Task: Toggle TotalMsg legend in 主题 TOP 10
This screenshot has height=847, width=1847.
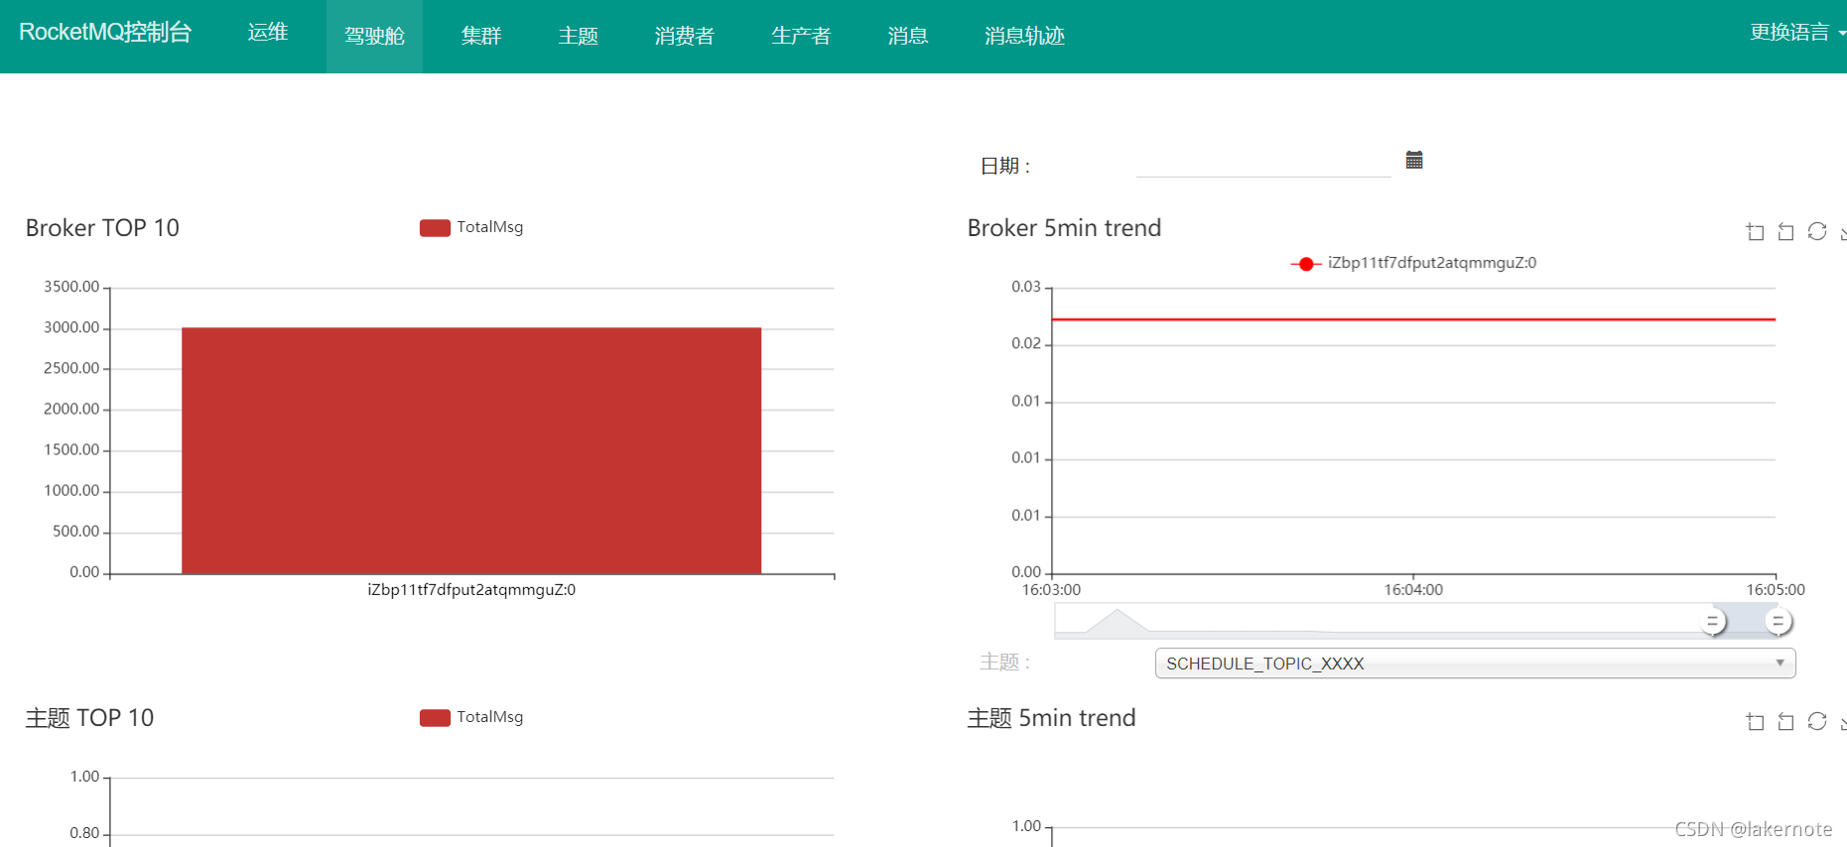Action: 471,717
